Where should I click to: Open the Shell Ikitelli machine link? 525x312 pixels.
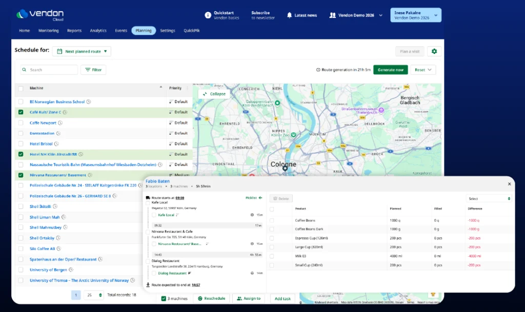click(40, 206)
